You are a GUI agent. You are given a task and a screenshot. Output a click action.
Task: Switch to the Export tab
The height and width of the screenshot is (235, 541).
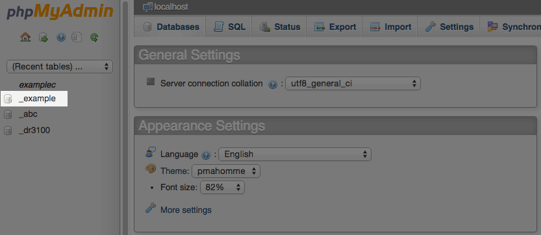click(334, 27)
